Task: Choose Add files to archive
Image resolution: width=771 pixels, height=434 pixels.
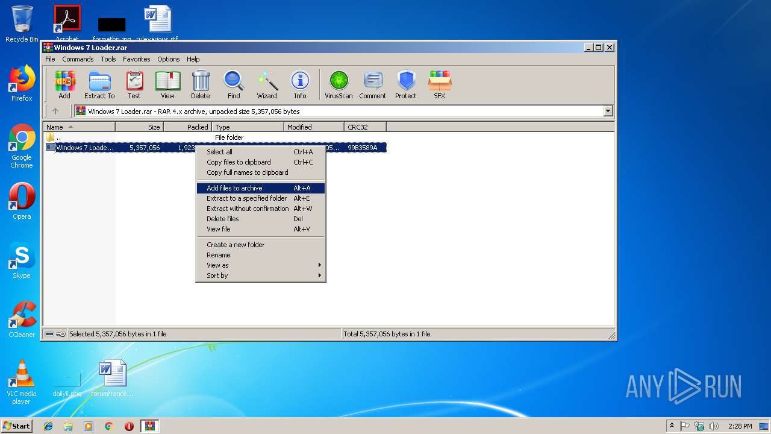Action: (x=261, y=188)
